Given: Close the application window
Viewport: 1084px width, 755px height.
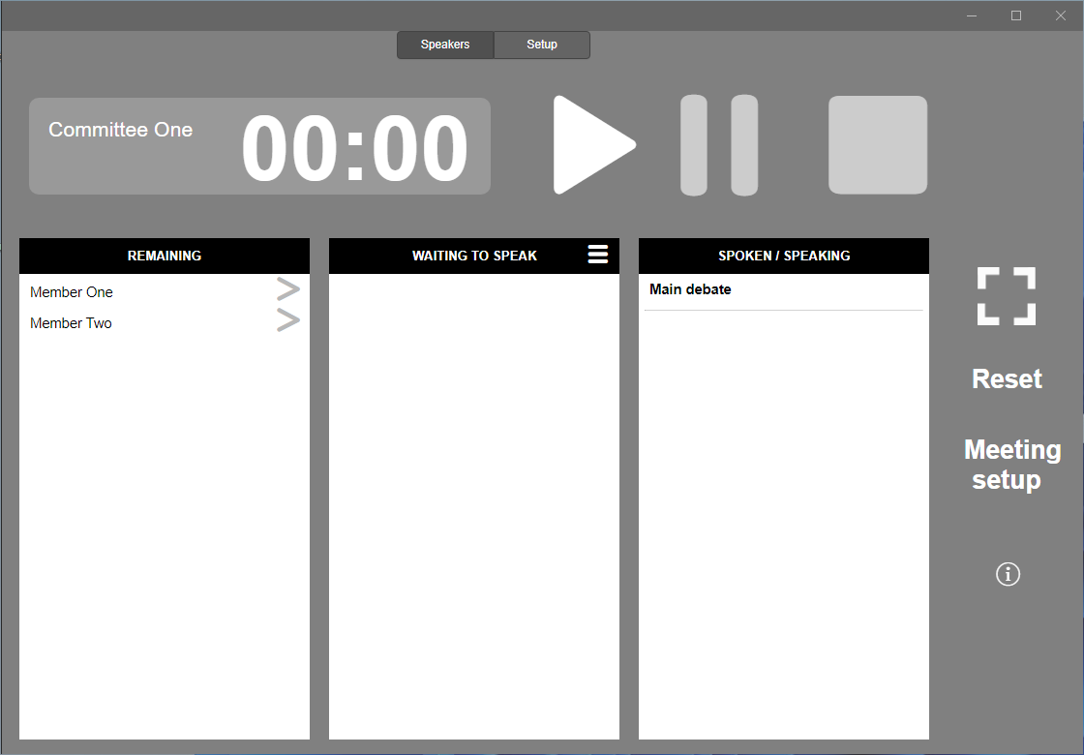Looking at the screenshot, I should coord(1061,15).
